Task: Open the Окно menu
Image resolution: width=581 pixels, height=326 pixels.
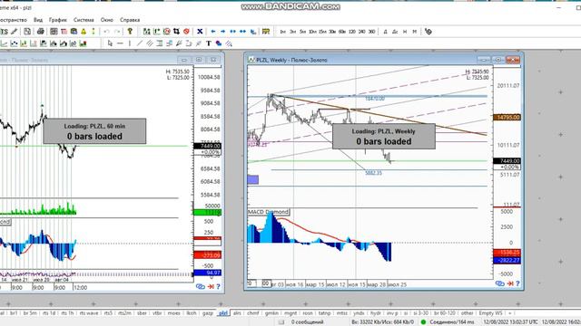Action: pos(107,20)
